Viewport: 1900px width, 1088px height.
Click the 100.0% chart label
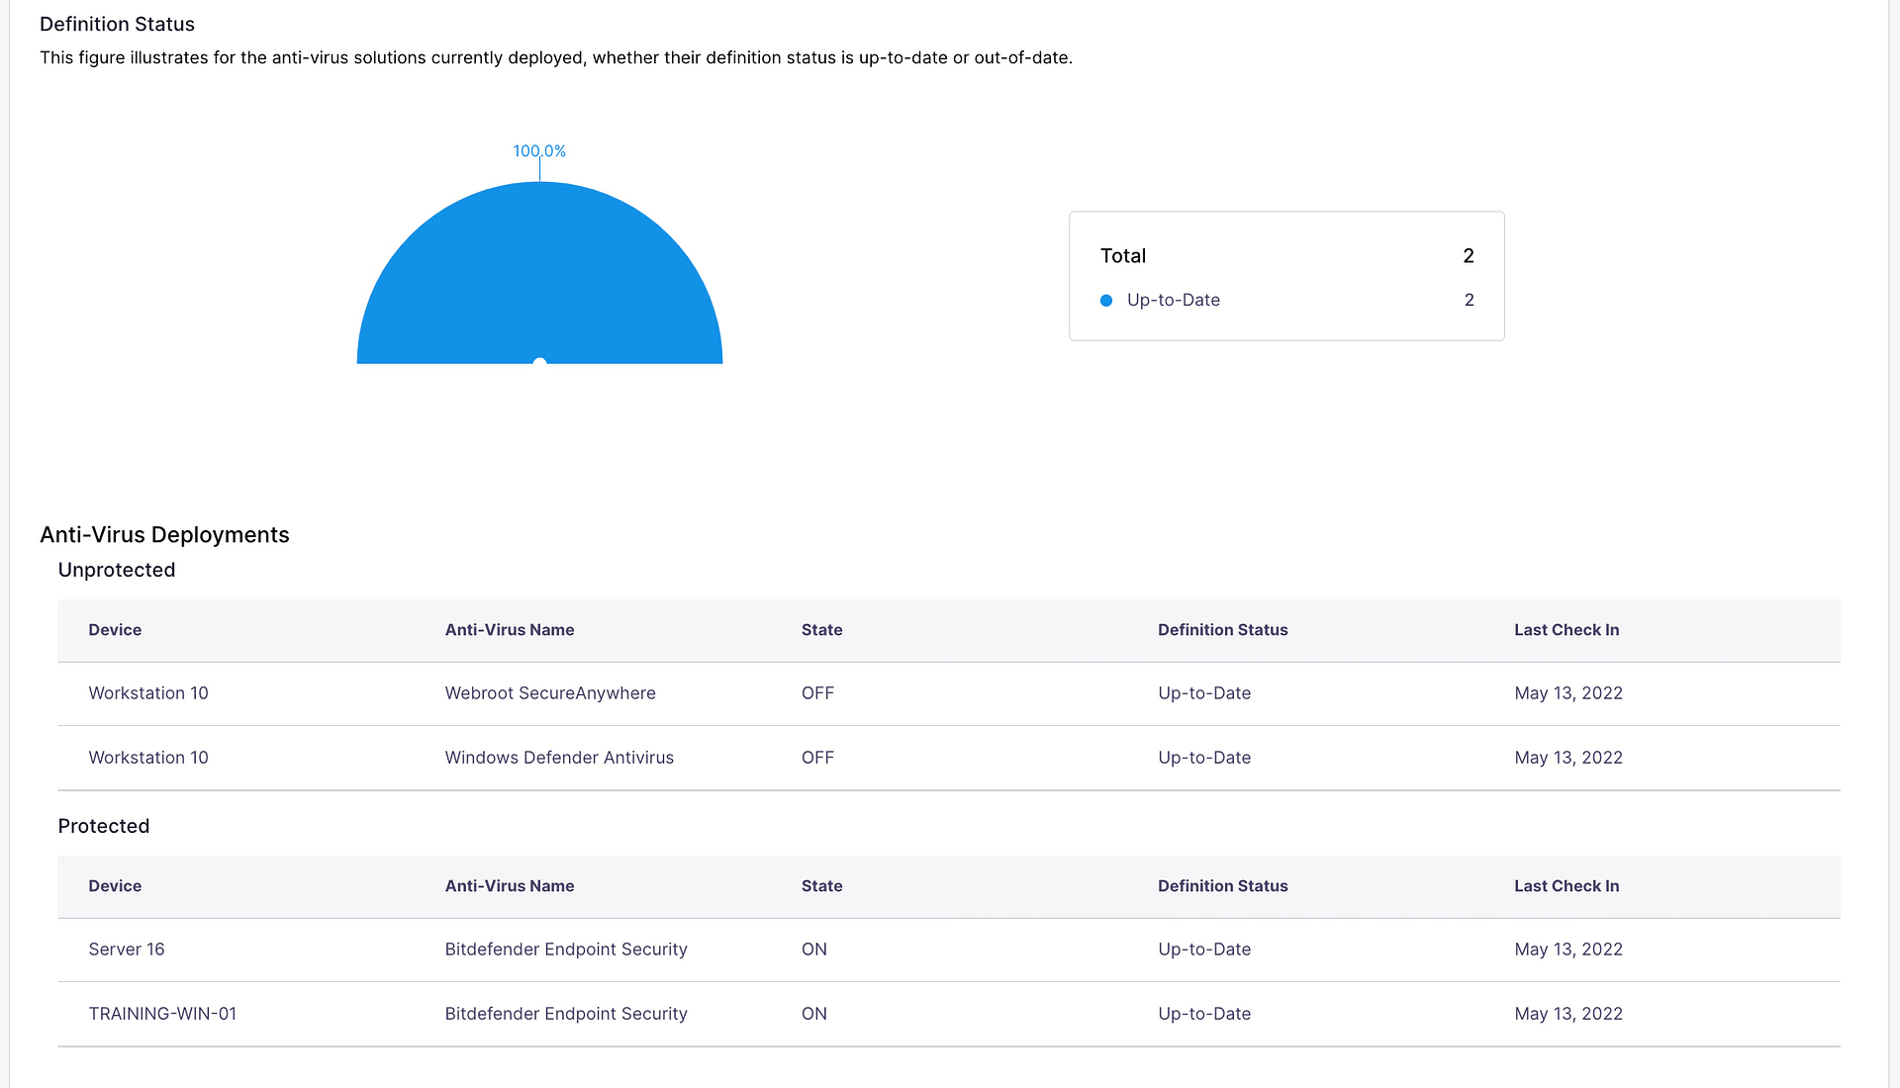coord(539,151)
